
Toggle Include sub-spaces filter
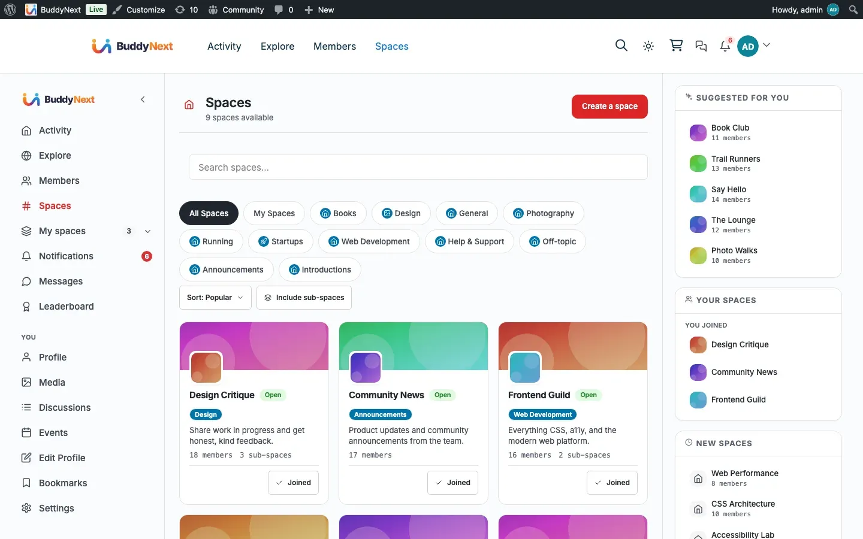(304, 298)
